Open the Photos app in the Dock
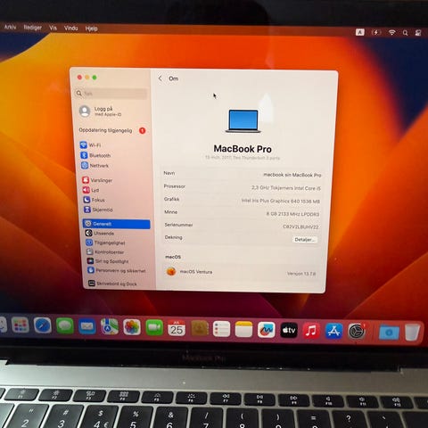This screenshot has height=428, width=428. click(132, 327)
